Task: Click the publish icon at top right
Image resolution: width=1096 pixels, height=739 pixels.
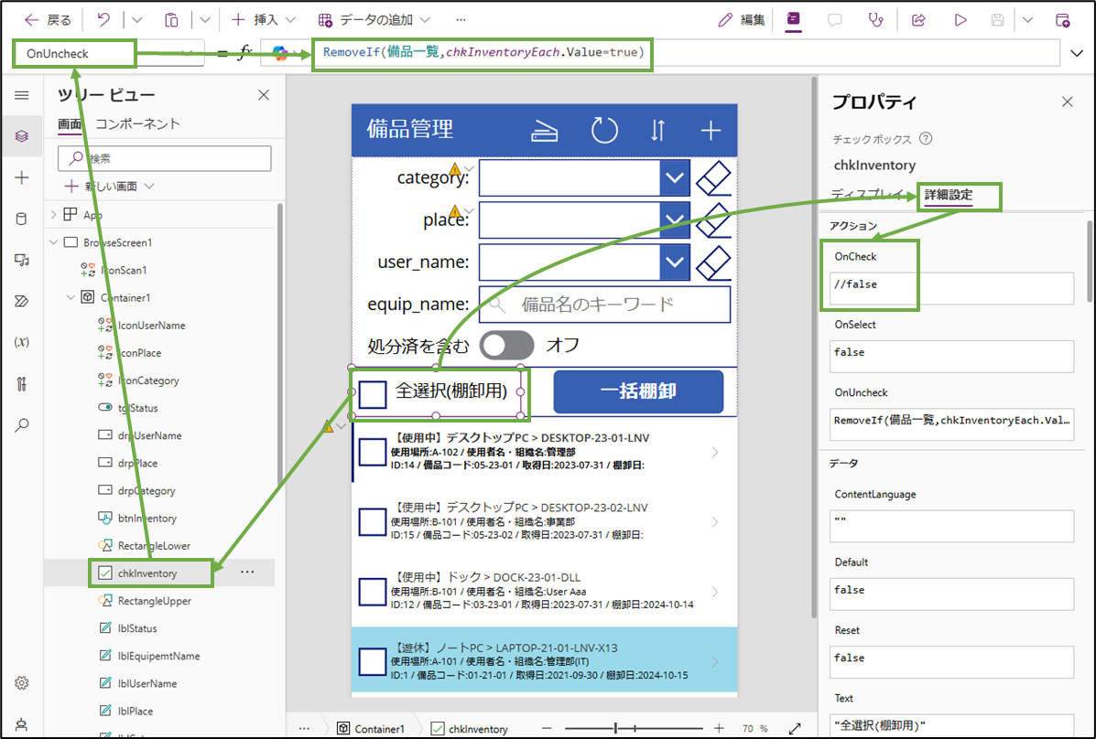Action: point(1062,19)
